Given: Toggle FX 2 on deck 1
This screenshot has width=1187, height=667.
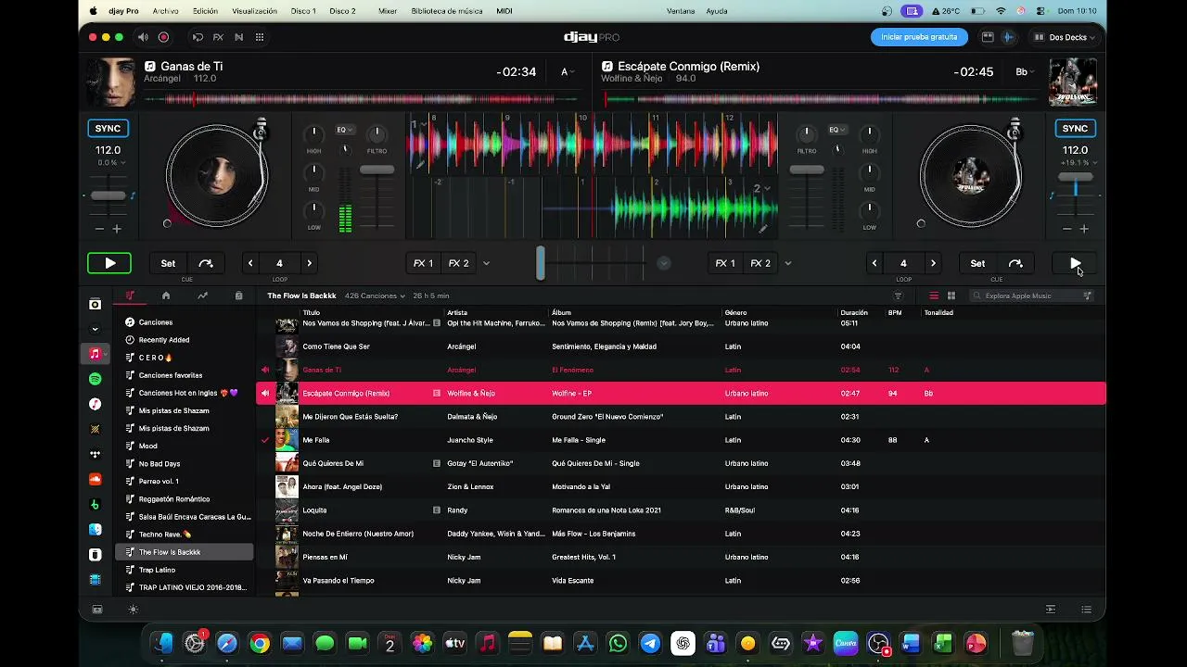Looking at the screenshot, I should pyautogui.click(x=459, y=263).
